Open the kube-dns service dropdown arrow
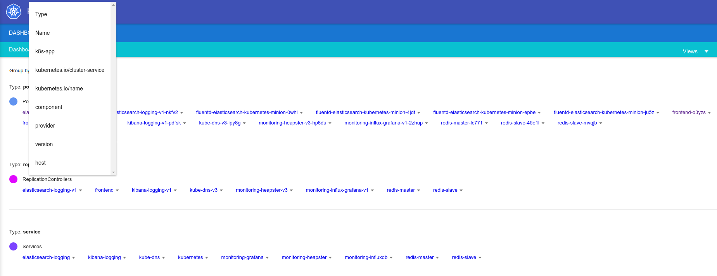Viewport: 717px width, 276px height. click(x=164, y=258)
